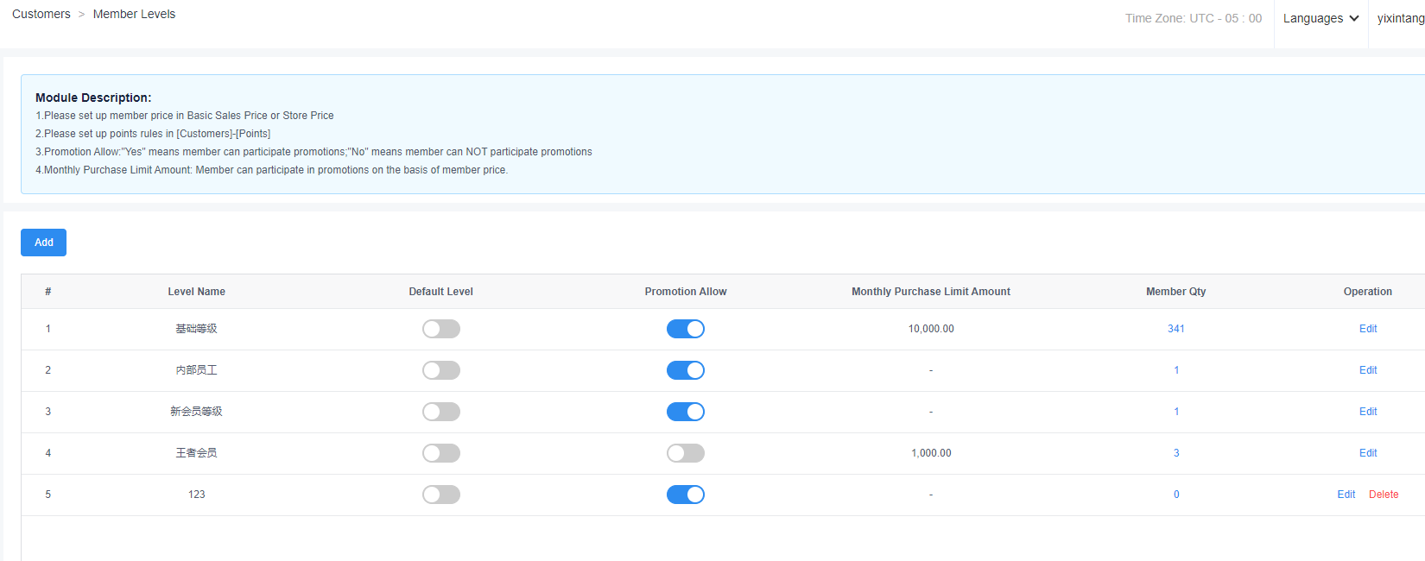1425x561 pixels.
Task: Disable Promotion Allow for 基础等级
Action: point(685,329)
